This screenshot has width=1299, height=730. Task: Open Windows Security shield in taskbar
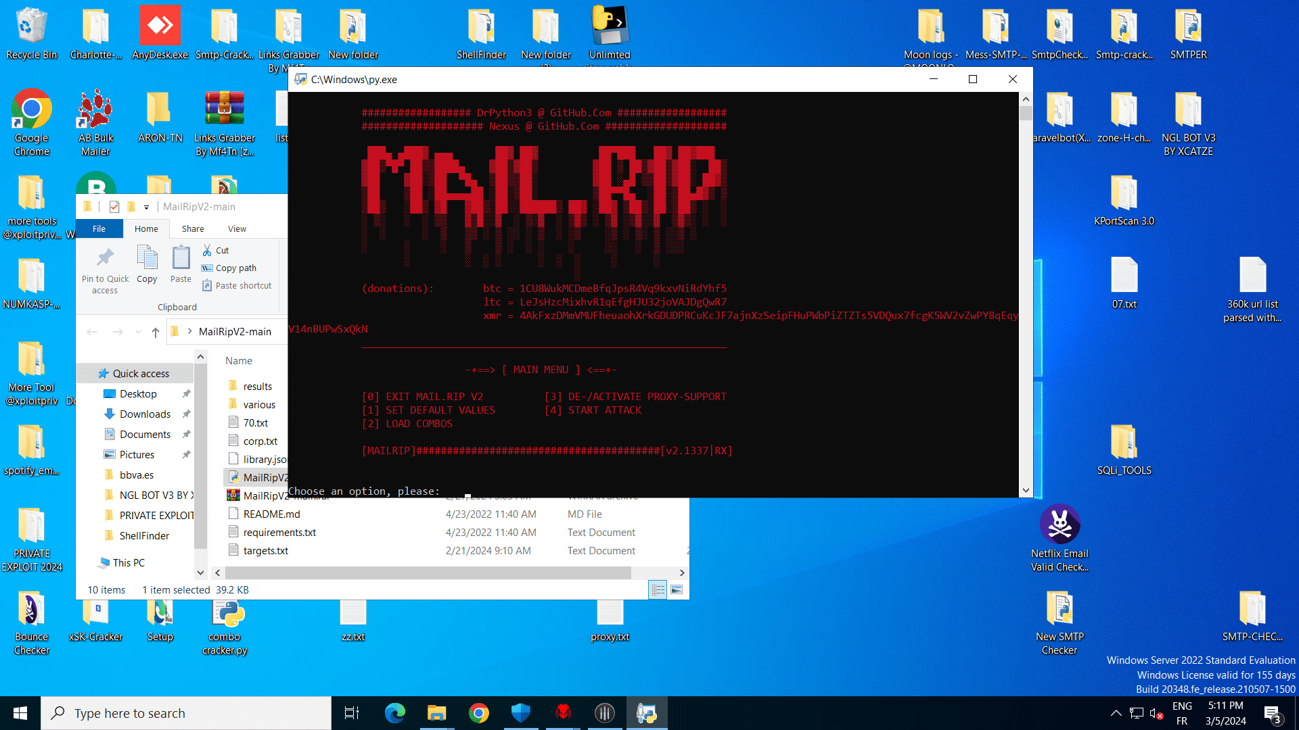point(520,713)
